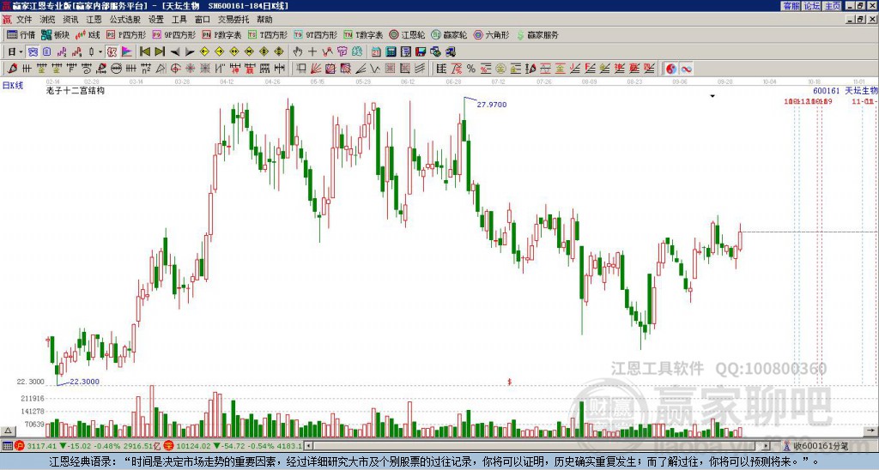Click the 客服 button in title bar
Image resolution: width=879 pixels, height=470 pixels.
(791, 6)
